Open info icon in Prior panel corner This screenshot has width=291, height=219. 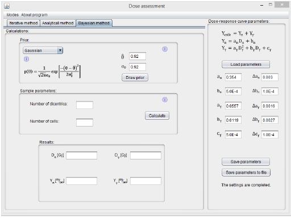pyautogui.click(x=165, y=49)
